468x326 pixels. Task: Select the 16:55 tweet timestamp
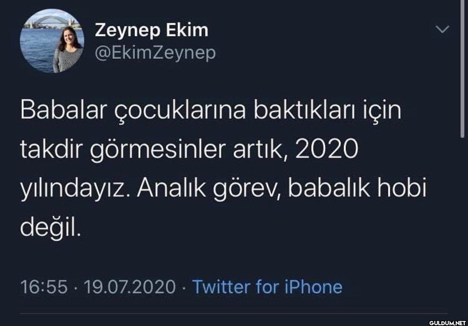click(x=43, y=287)
